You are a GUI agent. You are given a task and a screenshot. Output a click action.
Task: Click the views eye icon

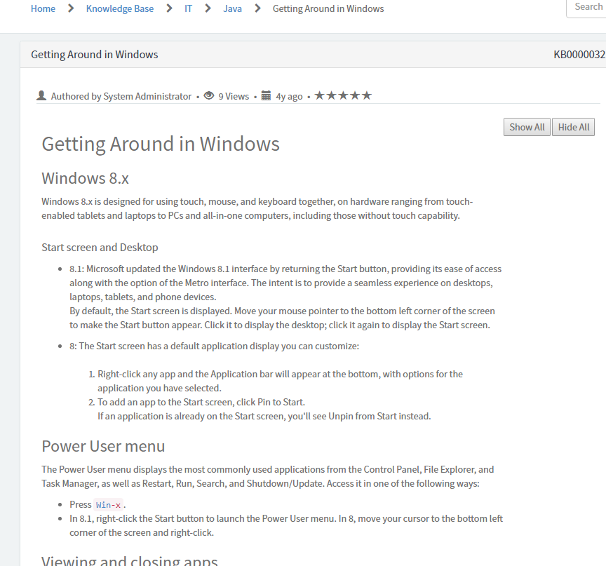click(x=209, y=95)
